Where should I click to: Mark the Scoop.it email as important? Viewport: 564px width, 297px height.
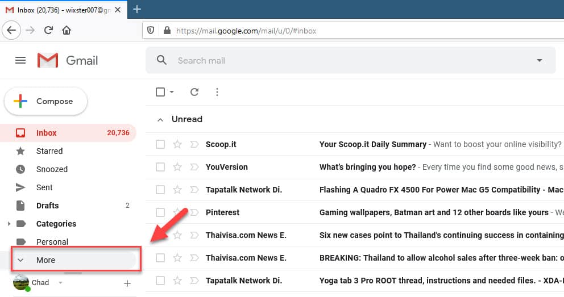(x=194, y=144)
